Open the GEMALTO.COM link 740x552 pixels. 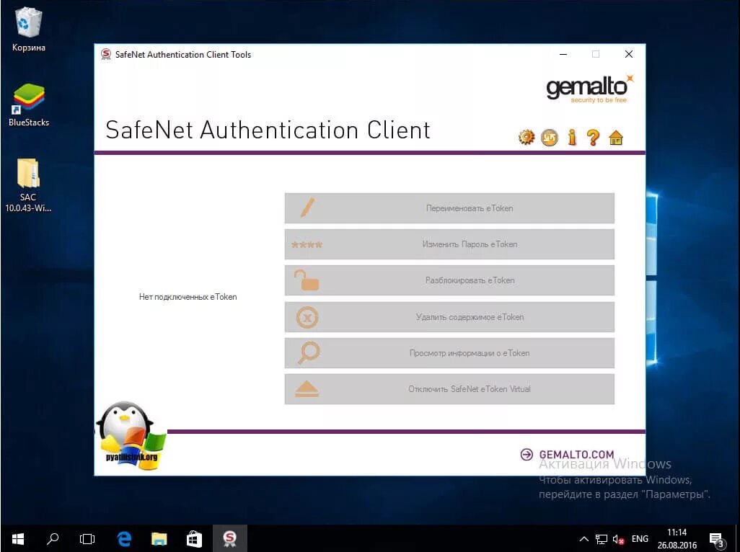[568, 455]
